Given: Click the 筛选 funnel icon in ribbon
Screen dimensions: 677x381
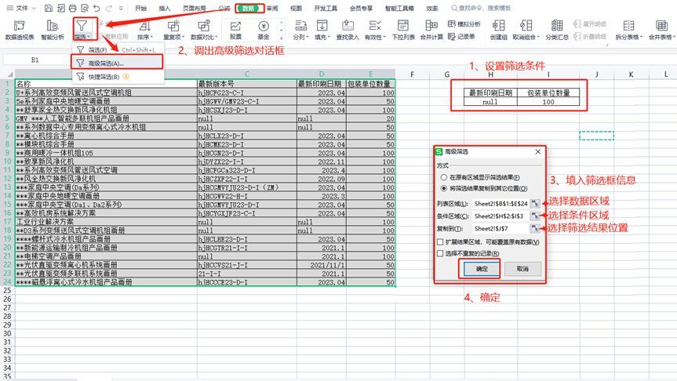Looking at the screenshot, I should click(82, 25).
